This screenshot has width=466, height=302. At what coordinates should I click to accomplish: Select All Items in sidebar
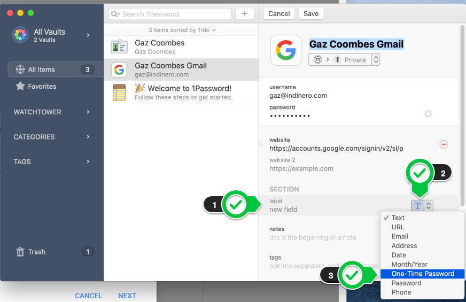tap(55, 69)
